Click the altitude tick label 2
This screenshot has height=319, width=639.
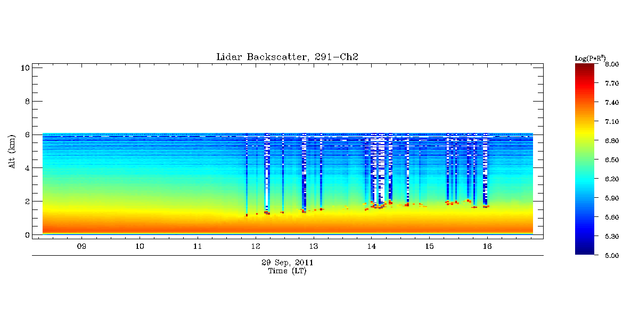pyautogui.click(x=27, y=202)
